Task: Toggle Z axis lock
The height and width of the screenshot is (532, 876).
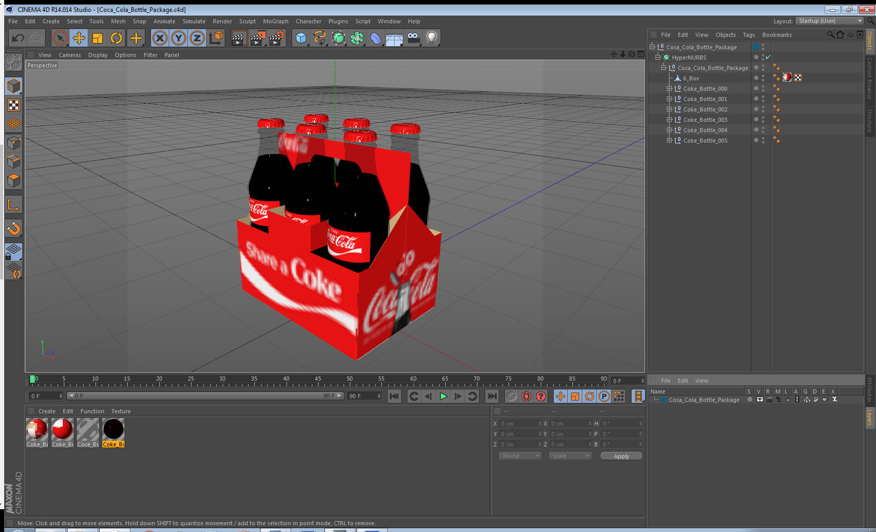Action: (x=197, y=38)
